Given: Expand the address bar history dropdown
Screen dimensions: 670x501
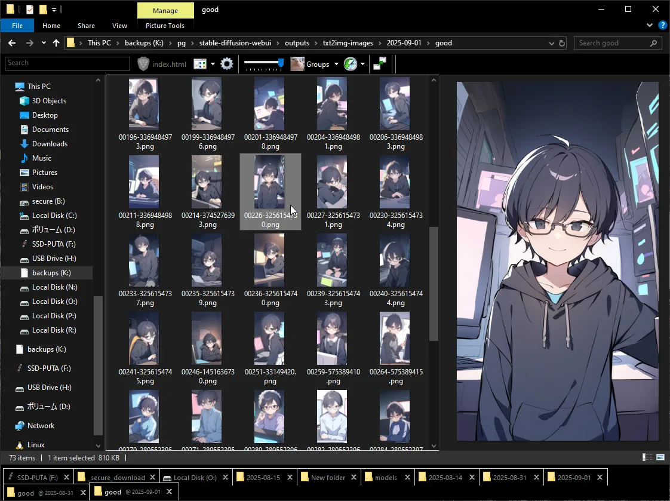Looking at the screenshot, I should pos(551,43).
